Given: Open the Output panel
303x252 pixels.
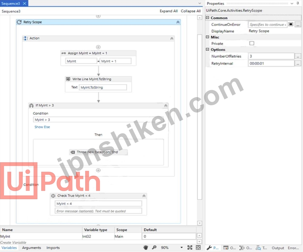Looking at the screenshot, I should pos(278,248).
